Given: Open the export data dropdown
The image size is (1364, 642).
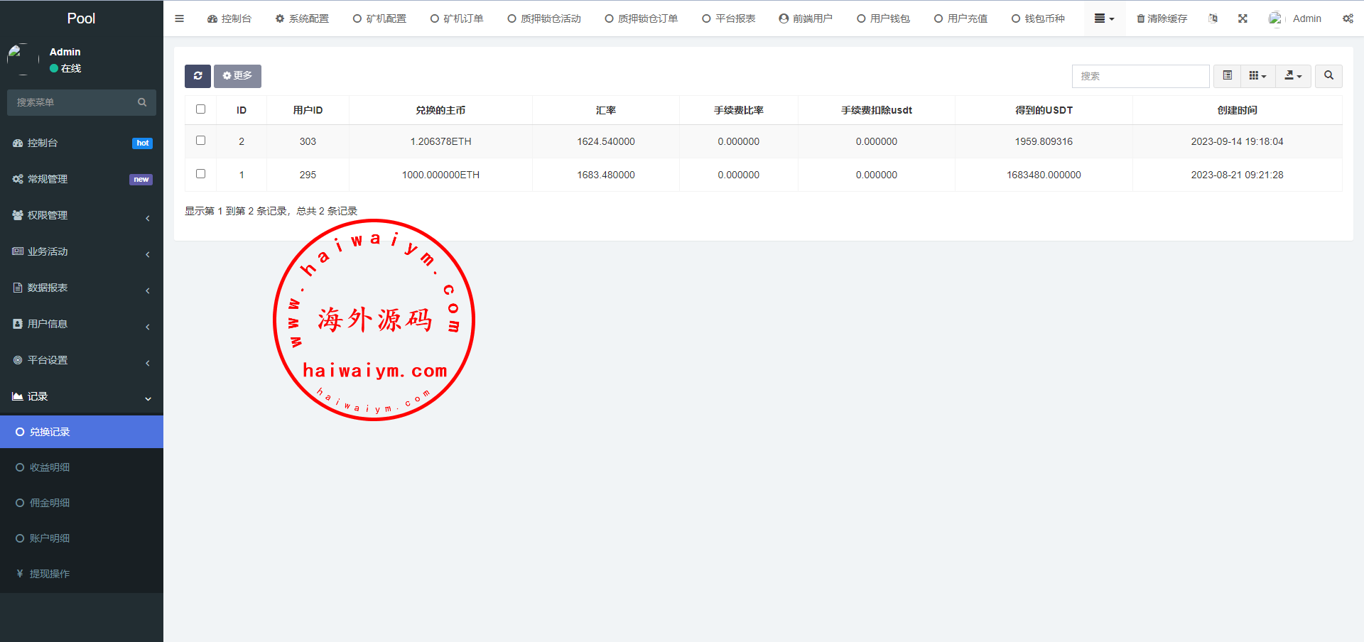Looking at the screenshot, I should coord(1293,76).
